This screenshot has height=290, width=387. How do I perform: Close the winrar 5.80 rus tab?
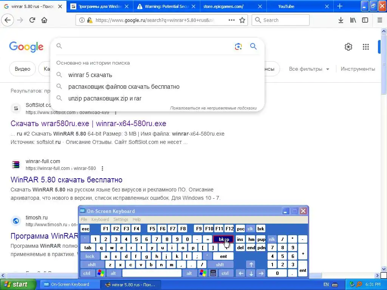pos(60,6)
